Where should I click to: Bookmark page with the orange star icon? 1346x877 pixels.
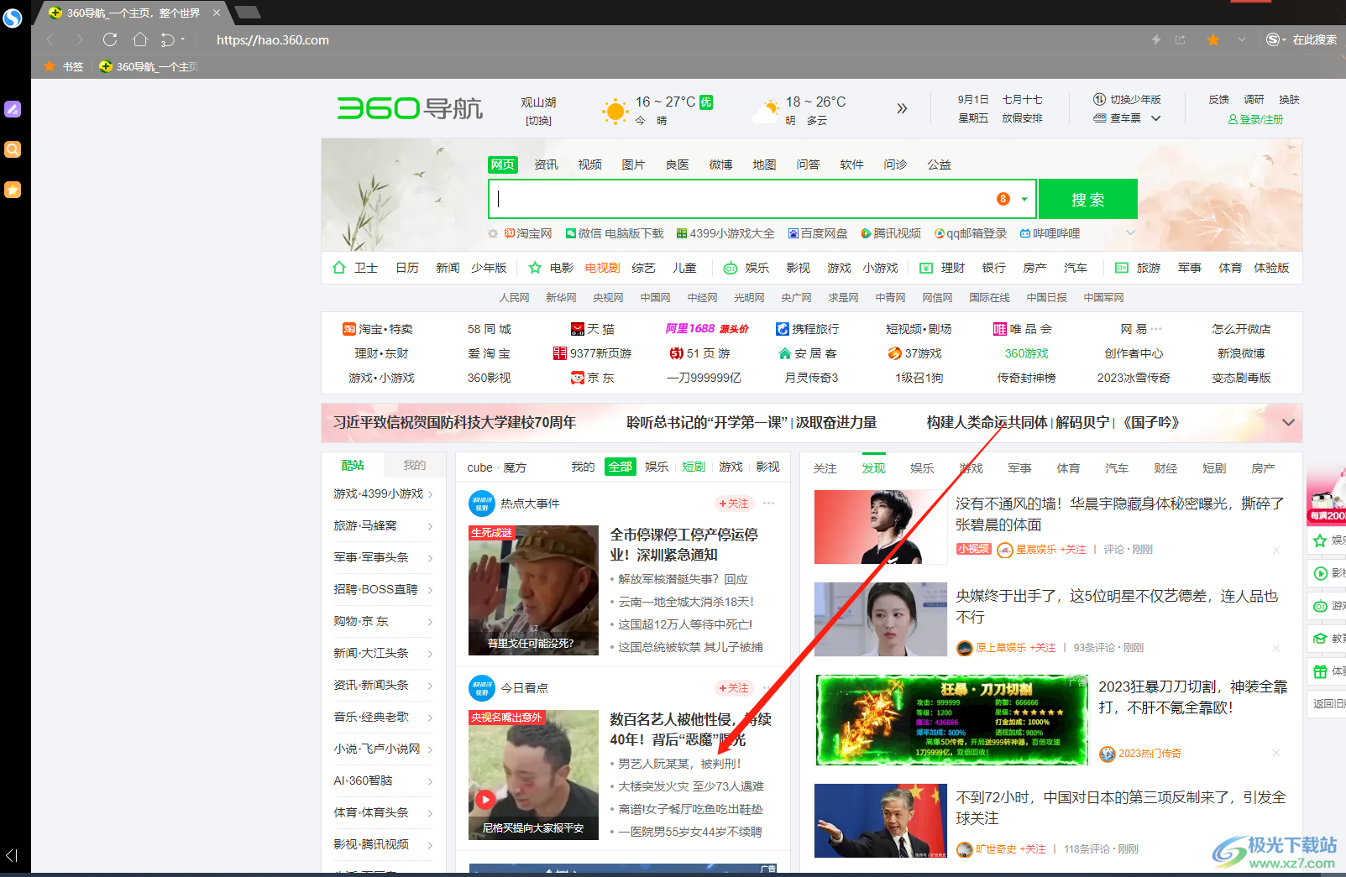[x=1213, y=39]
